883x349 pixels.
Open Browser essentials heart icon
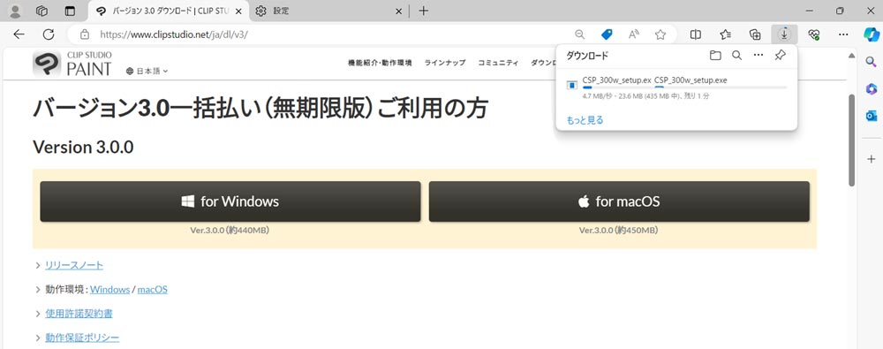[814, 34]
